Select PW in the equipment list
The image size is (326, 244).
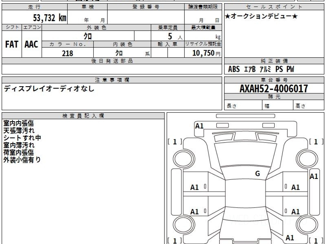pos(290,69)
